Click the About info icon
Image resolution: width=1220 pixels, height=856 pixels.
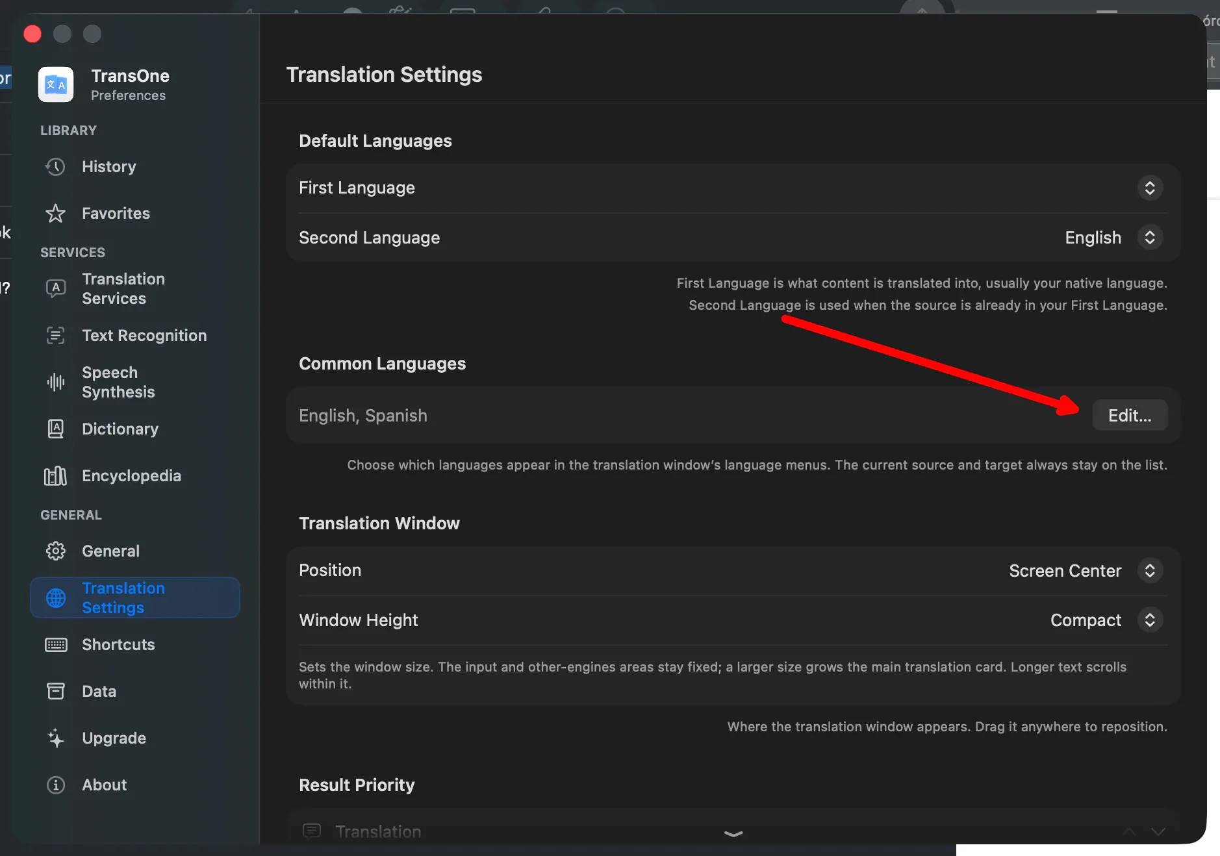point(56,785)
